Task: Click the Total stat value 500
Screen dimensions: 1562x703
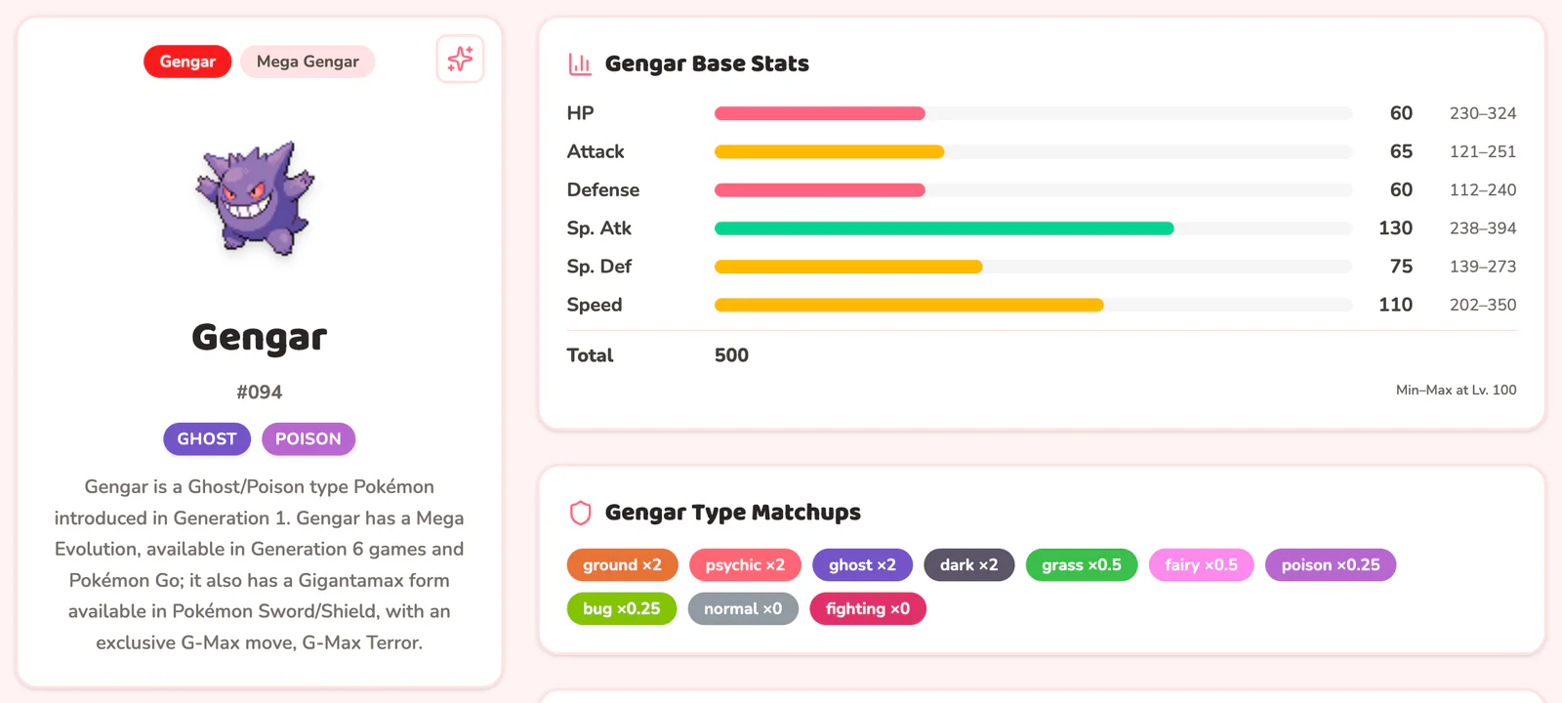Action: click(x=731, y=355)
